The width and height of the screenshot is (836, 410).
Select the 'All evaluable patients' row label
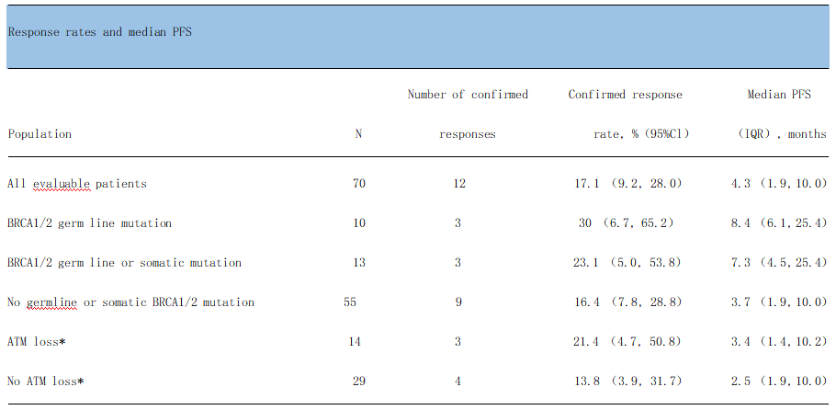point(77,184)
